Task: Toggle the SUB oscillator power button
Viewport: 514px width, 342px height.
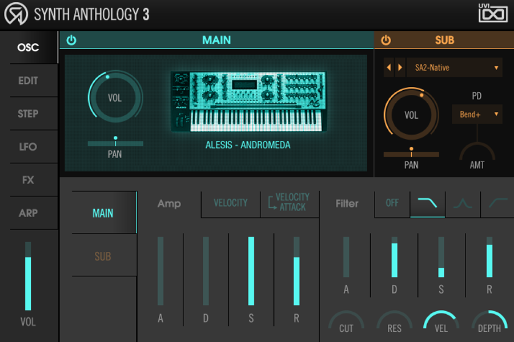Action: 386,40
